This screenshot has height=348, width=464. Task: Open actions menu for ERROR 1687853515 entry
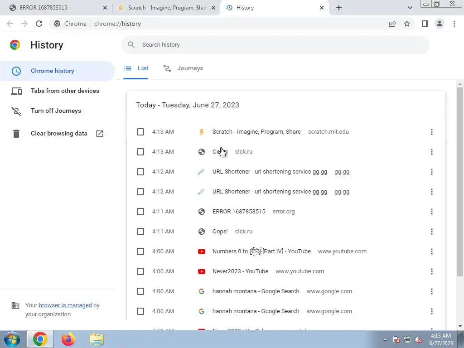(x=432, y=212)
